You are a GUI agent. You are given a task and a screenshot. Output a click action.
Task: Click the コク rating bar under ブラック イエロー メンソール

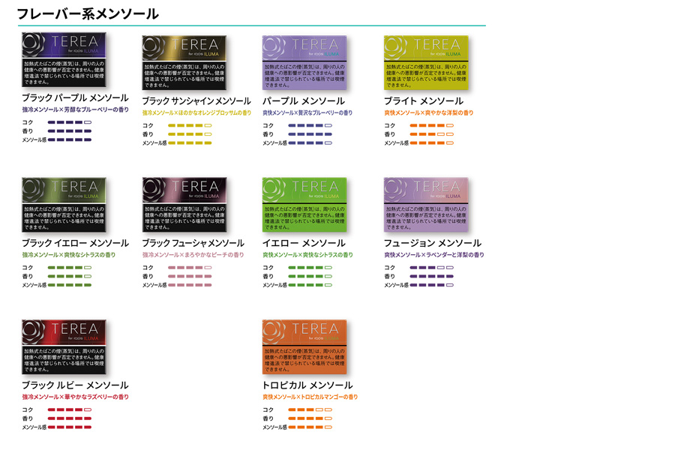coord(70,268)
